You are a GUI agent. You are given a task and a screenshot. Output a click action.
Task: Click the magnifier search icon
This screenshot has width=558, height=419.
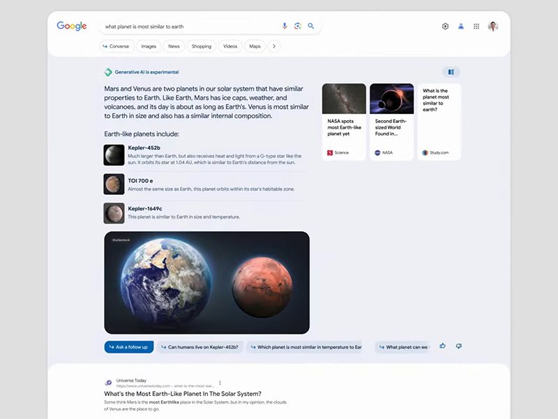pos(310,26)
